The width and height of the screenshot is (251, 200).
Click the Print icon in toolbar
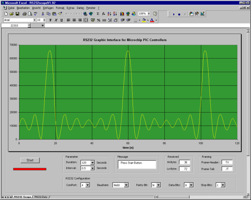click(x=25, y=14)
